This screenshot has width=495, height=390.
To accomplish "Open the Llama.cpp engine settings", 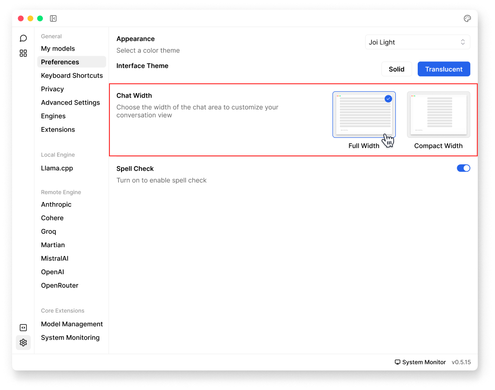I will click(x=57, y=168).
